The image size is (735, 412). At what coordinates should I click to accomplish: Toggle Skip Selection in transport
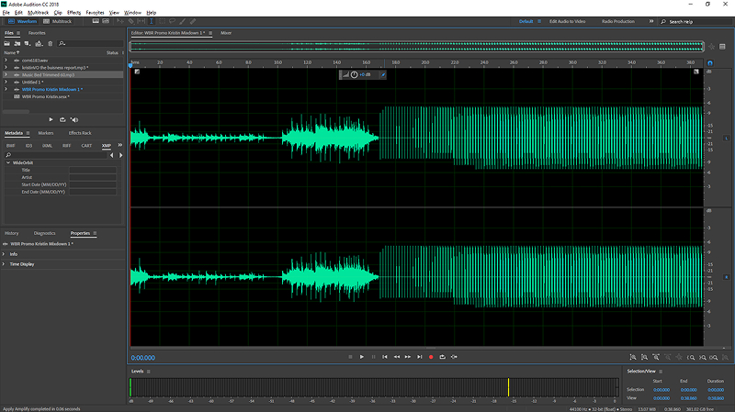pos(454,357)
